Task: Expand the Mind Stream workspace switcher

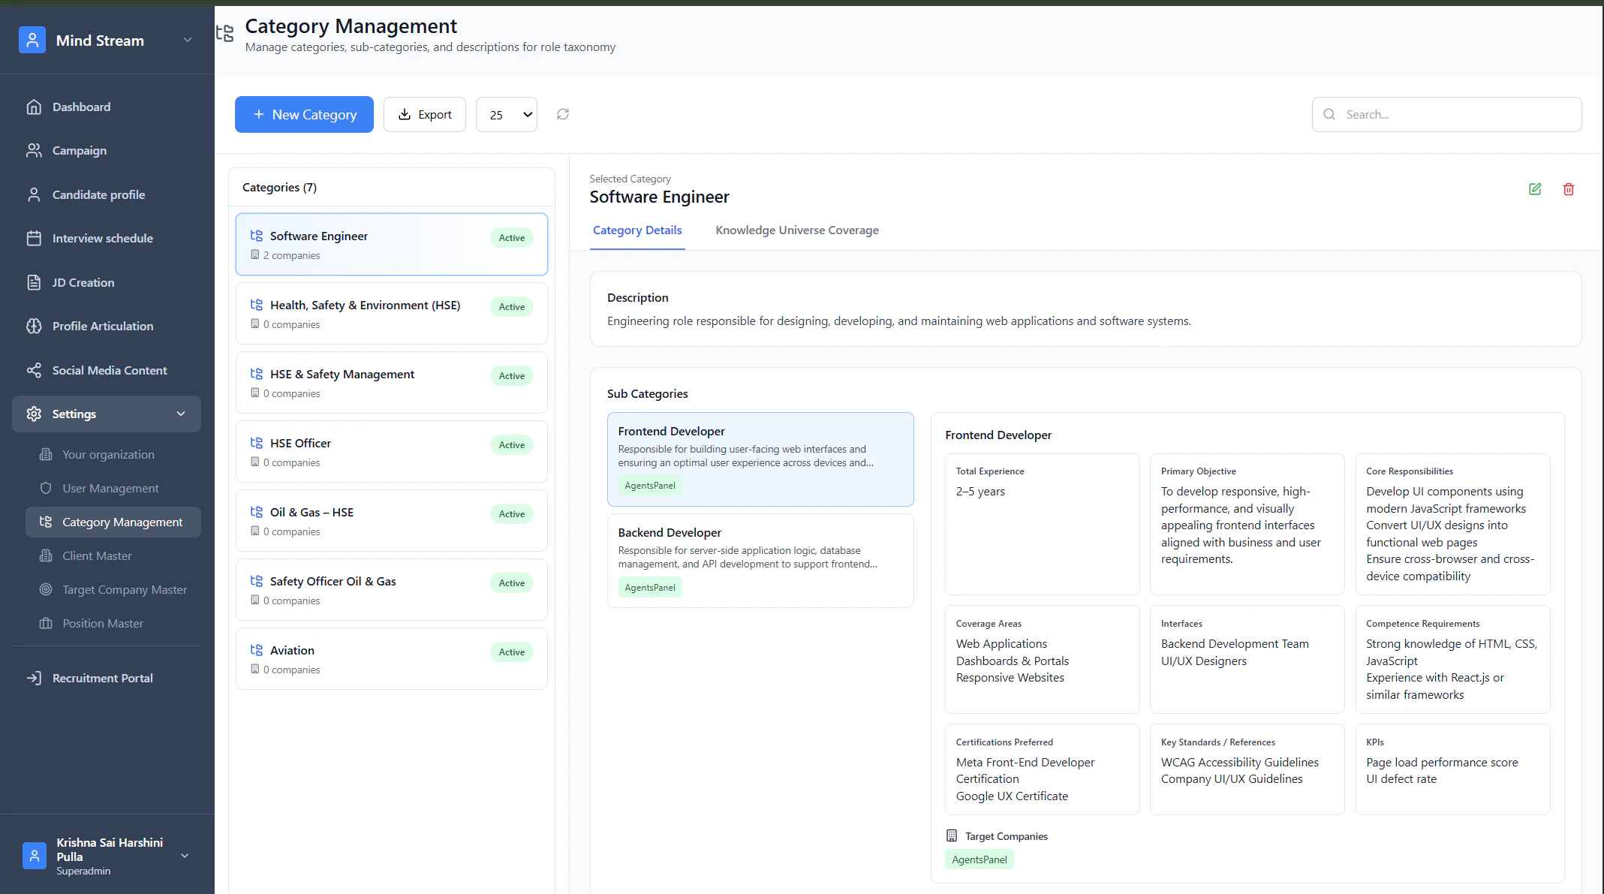Action: [x=188, y=41]
